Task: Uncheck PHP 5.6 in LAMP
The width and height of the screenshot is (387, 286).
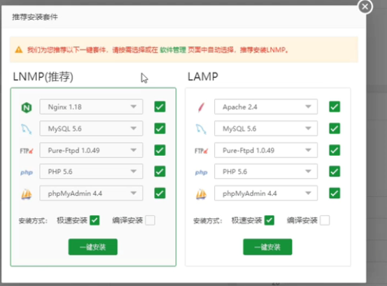Action: [x=335, y=171]
